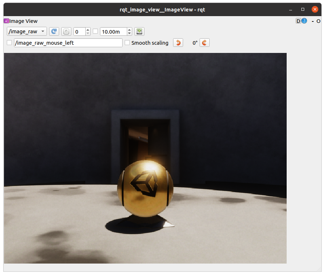Click the Image View plugin icon

pos(6,21)
